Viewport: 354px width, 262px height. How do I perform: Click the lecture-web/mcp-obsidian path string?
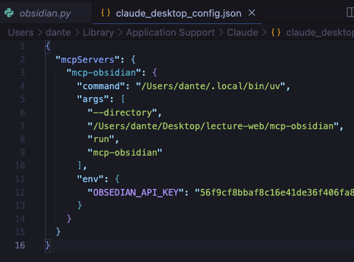[213, 126]
